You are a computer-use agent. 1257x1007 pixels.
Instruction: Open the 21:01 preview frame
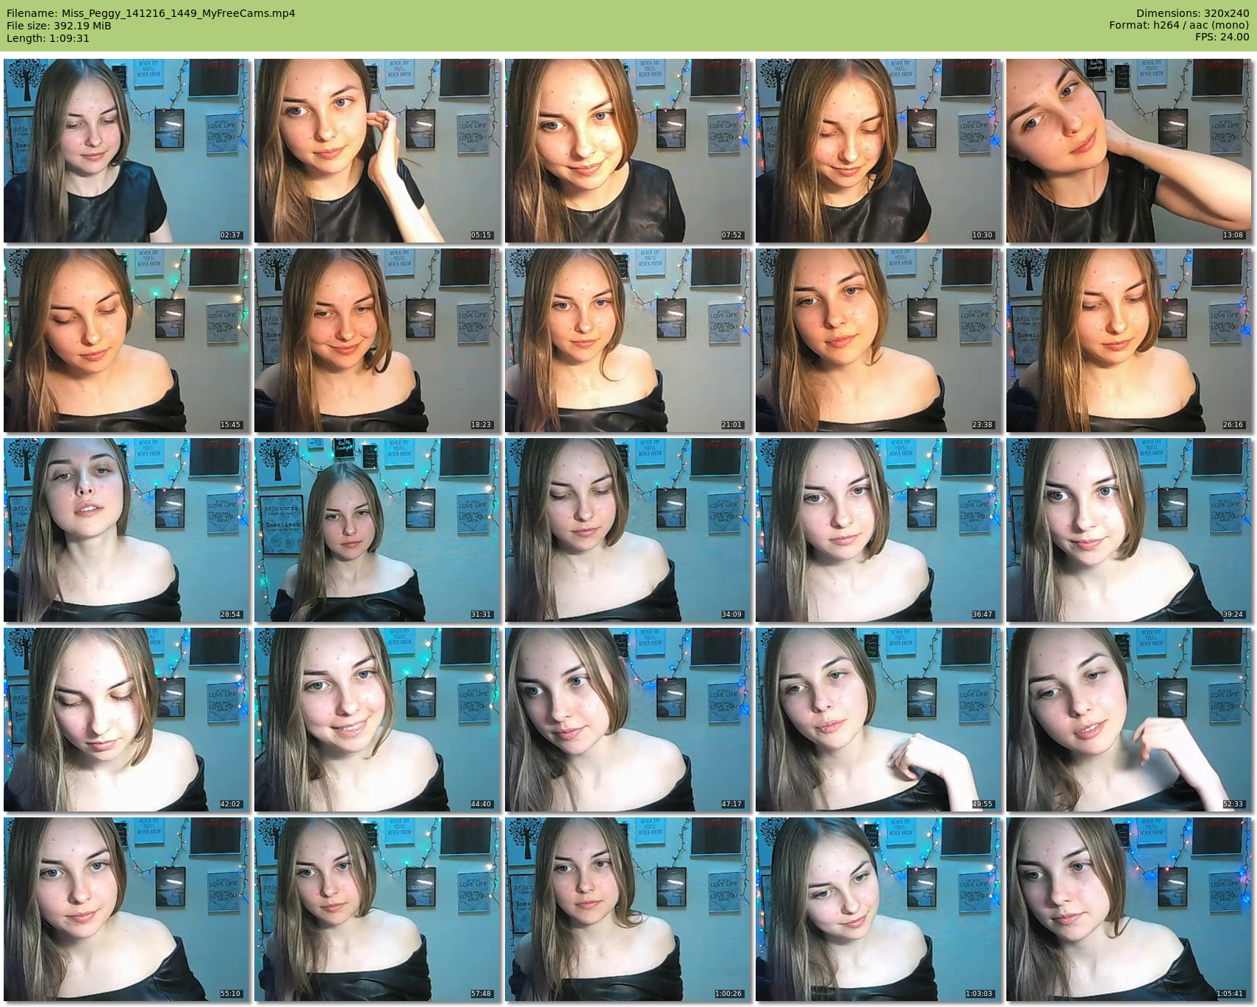[628, 340]
